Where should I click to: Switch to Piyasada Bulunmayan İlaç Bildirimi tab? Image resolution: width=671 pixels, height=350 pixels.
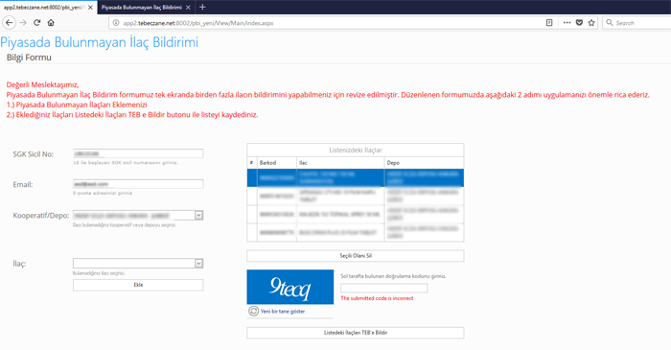(141, 8)
